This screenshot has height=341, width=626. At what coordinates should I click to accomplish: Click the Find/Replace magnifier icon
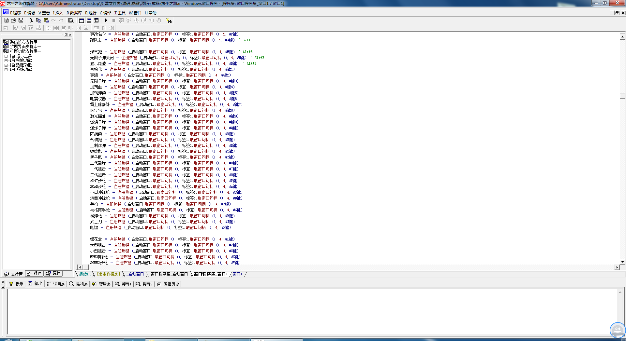(71, 20)
